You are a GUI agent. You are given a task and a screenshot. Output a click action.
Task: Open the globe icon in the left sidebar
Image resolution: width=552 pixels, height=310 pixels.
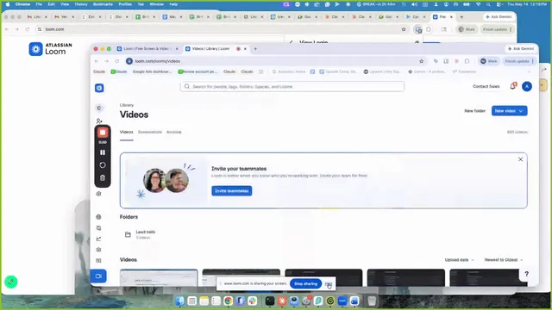pyautogui.click(x=98, y=217)
